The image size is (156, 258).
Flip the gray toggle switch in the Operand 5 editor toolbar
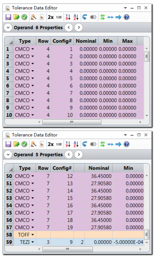[x=93, y=144]
